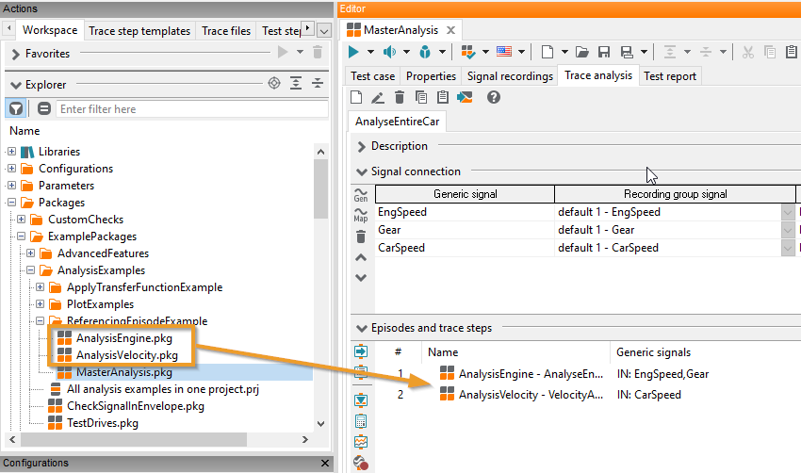The height and width of the screenshot is (473, 801).
Task: Select MasterAnalysis.pkg in the tree
Action: (x=124, y=372)
